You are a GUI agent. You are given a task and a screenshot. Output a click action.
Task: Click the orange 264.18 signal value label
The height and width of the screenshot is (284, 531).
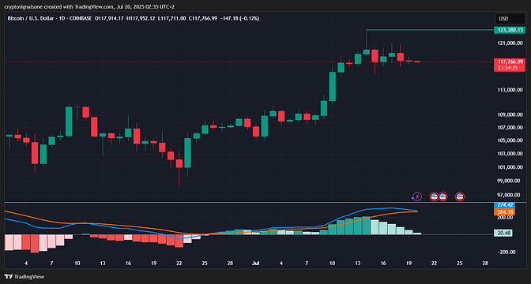pyautogui.click(x=504, y=212)
